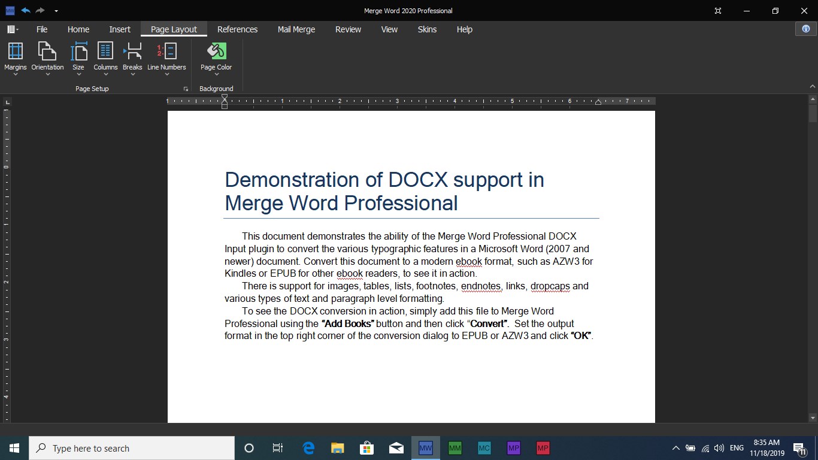Click the document title heading text
818x460 pixels.
[384, 191]
